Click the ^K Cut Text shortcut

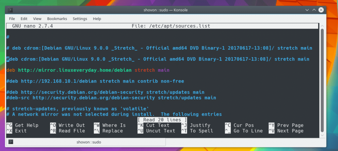(x=153, y=125)
